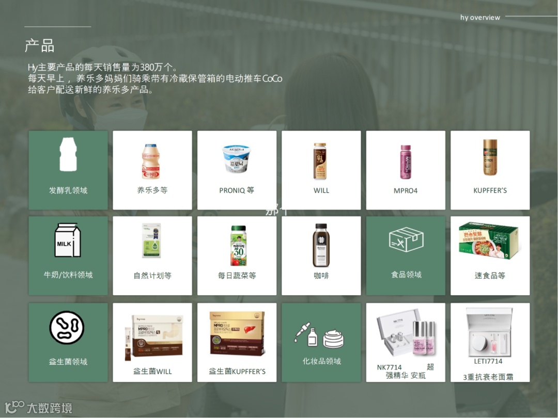Select the LETI7714 cream set image
The image size is (558, 418).
click(489, 332)
